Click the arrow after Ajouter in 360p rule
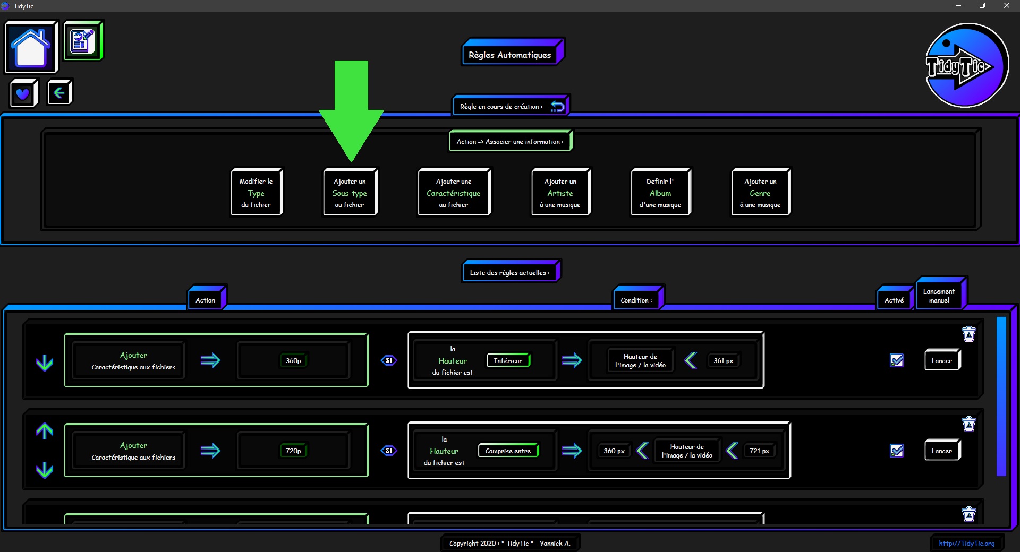Viewport: 1020px width, 552px height. (x=210, y=360)
